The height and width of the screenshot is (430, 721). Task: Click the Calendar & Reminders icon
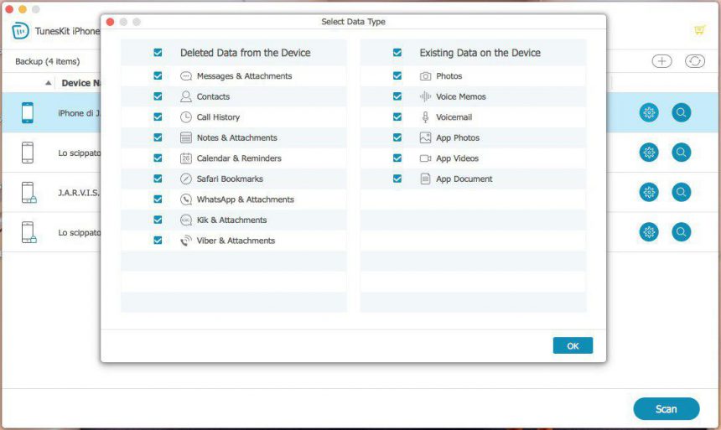pos(186,158)
